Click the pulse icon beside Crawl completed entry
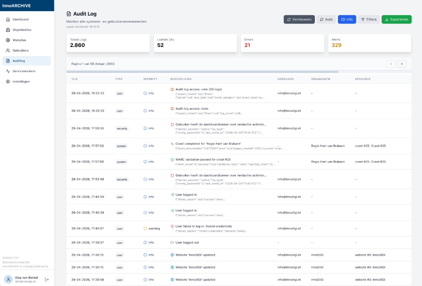The width and height of the screenshot is (422, 286). pyautogui.click(x=172, y=144)
